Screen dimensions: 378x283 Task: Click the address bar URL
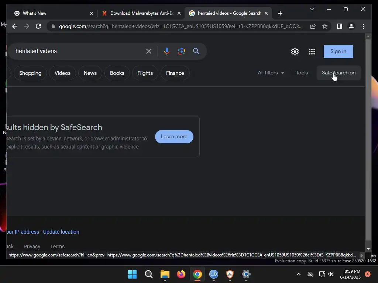pyautogui.click(x=181, y=26)
